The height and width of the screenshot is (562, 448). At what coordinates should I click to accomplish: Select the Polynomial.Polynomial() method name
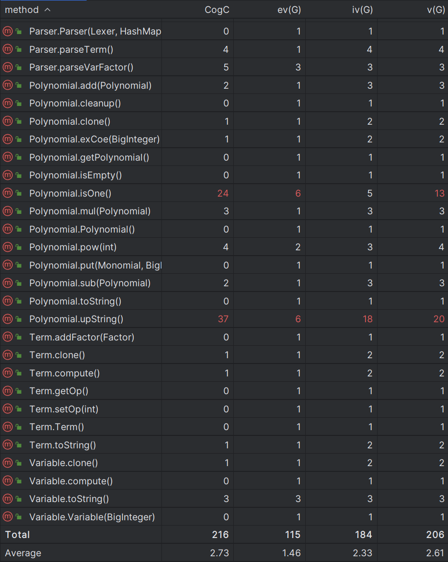tap(82, 229)
